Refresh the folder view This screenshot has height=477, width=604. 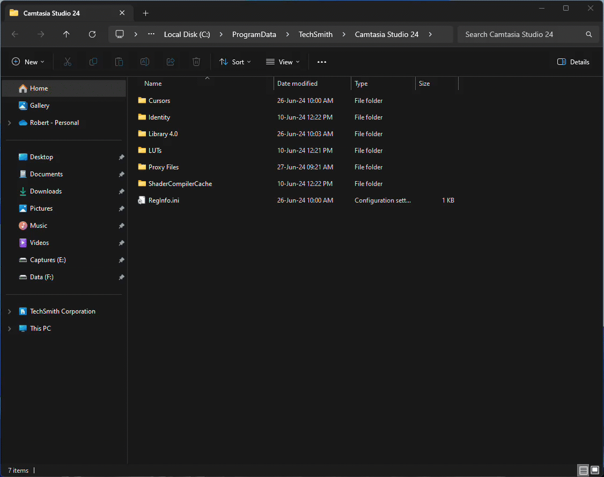(x=92, y=34)
